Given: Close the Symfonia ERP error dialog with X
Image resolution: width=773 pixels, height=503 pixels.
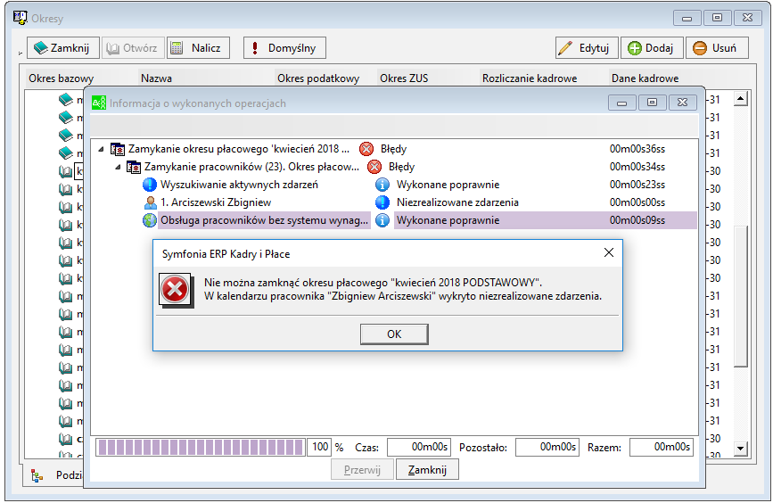Looking at the screenshot, I should pyautogui.click(x=609, y=252).
